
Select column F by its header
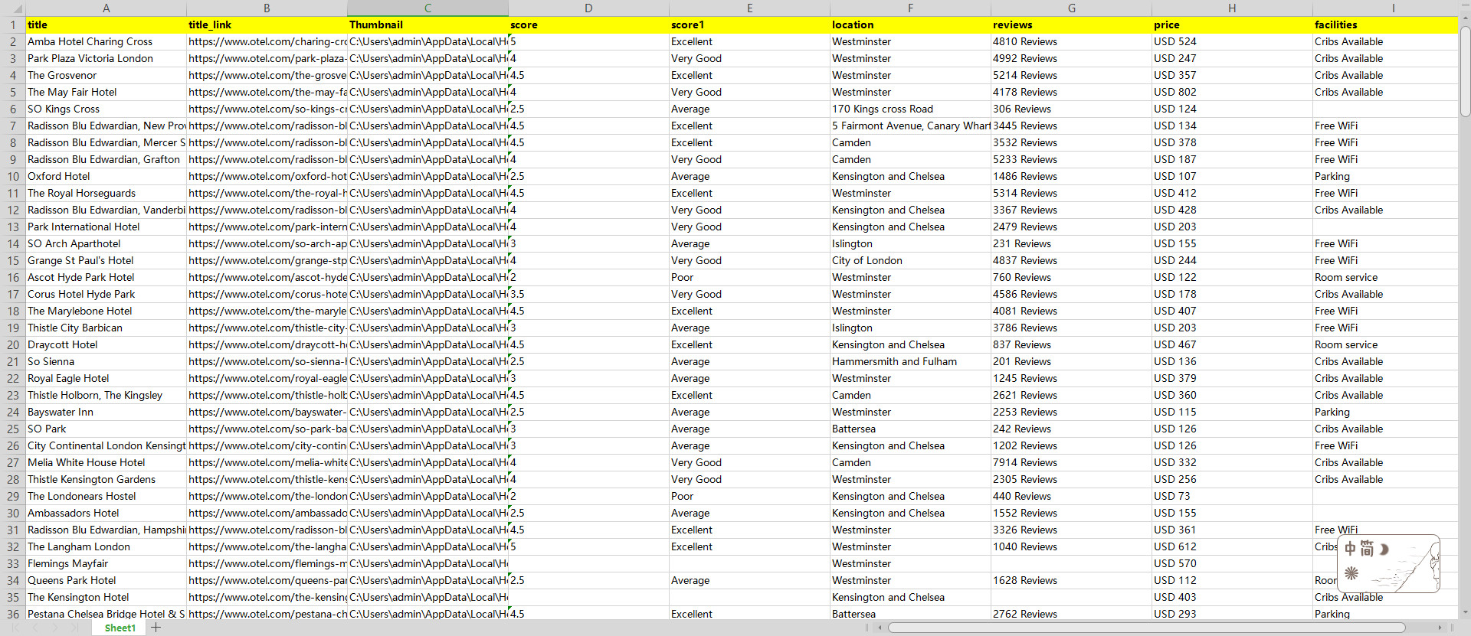[910, 8]
